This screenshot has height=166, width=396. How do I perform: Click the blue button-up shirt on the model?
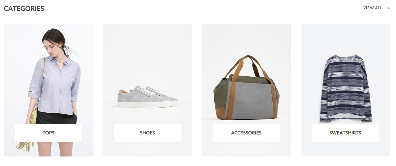coord(54,85)
